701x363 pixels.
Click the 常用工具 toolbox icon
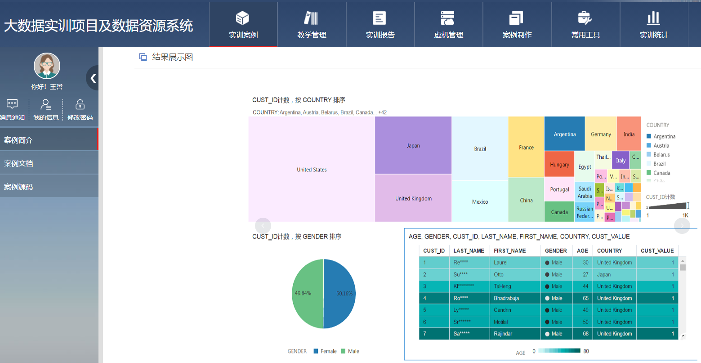click(585, 18)
